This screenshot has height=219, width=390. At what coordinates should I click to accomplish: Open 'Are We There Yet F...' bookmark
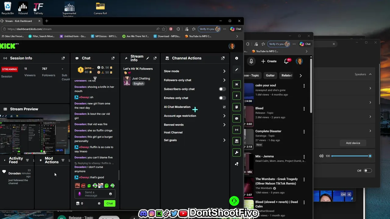[x=136, y=36]
